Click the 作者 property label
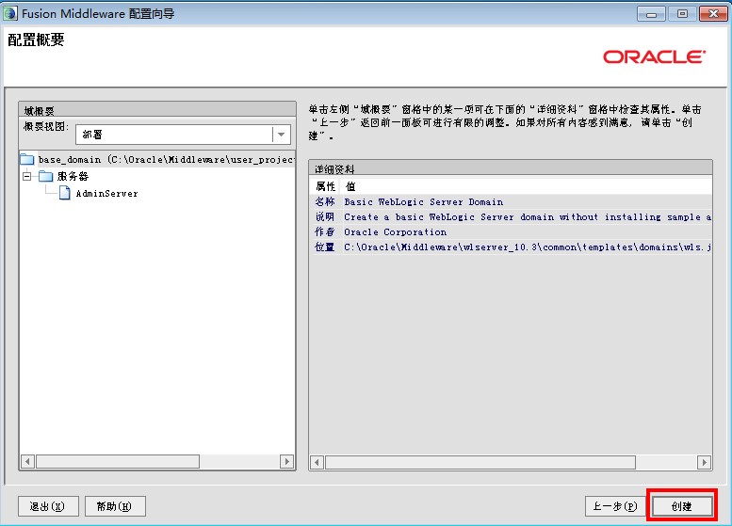732x526 pixels. (x=325, y=231)
